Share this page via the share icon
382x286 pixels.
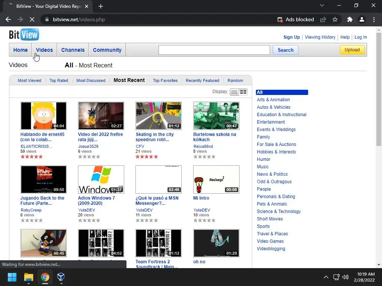click(323, 19)
